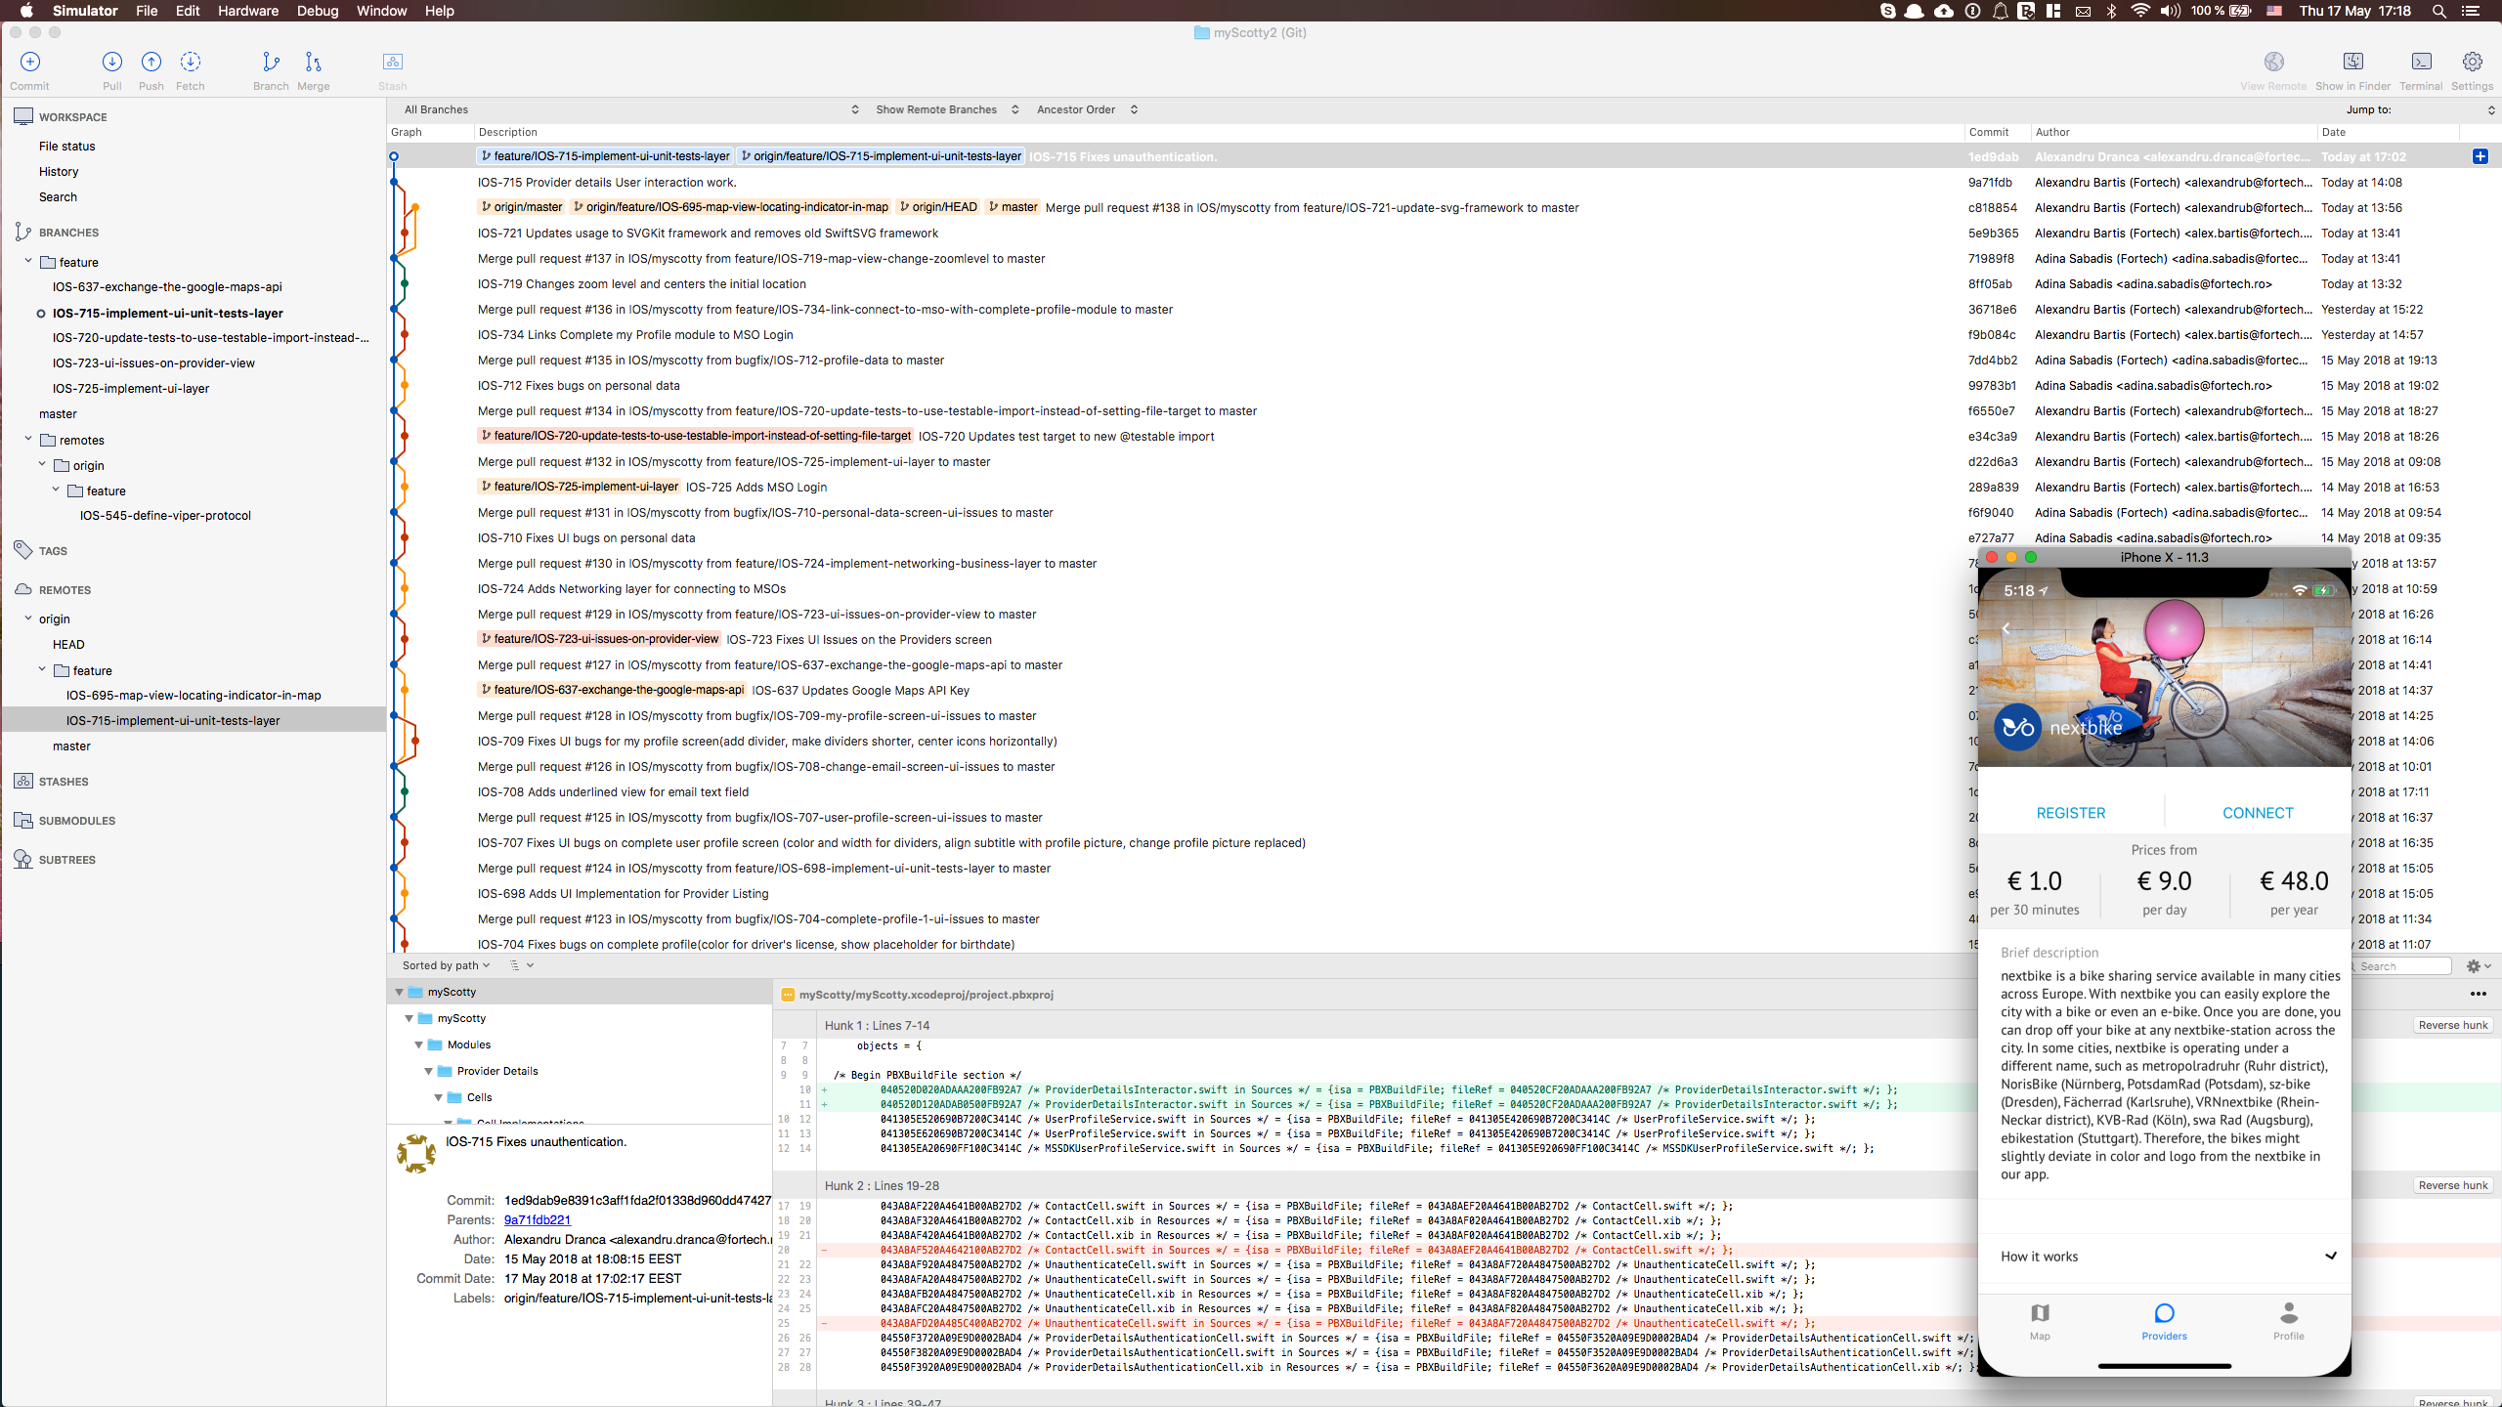Open the File menu
Image resolution: width=2502 pixels, height=1407 pixels.
point(147,11)
